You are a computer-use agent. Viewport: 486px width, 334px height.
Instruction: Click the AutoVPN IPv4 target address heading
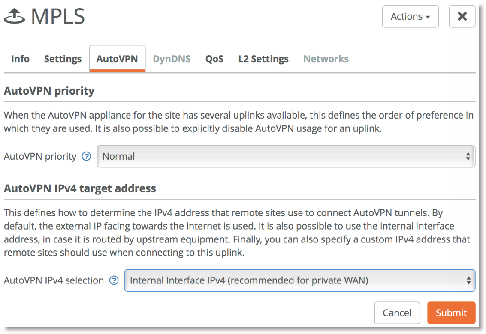click(80, 188)
